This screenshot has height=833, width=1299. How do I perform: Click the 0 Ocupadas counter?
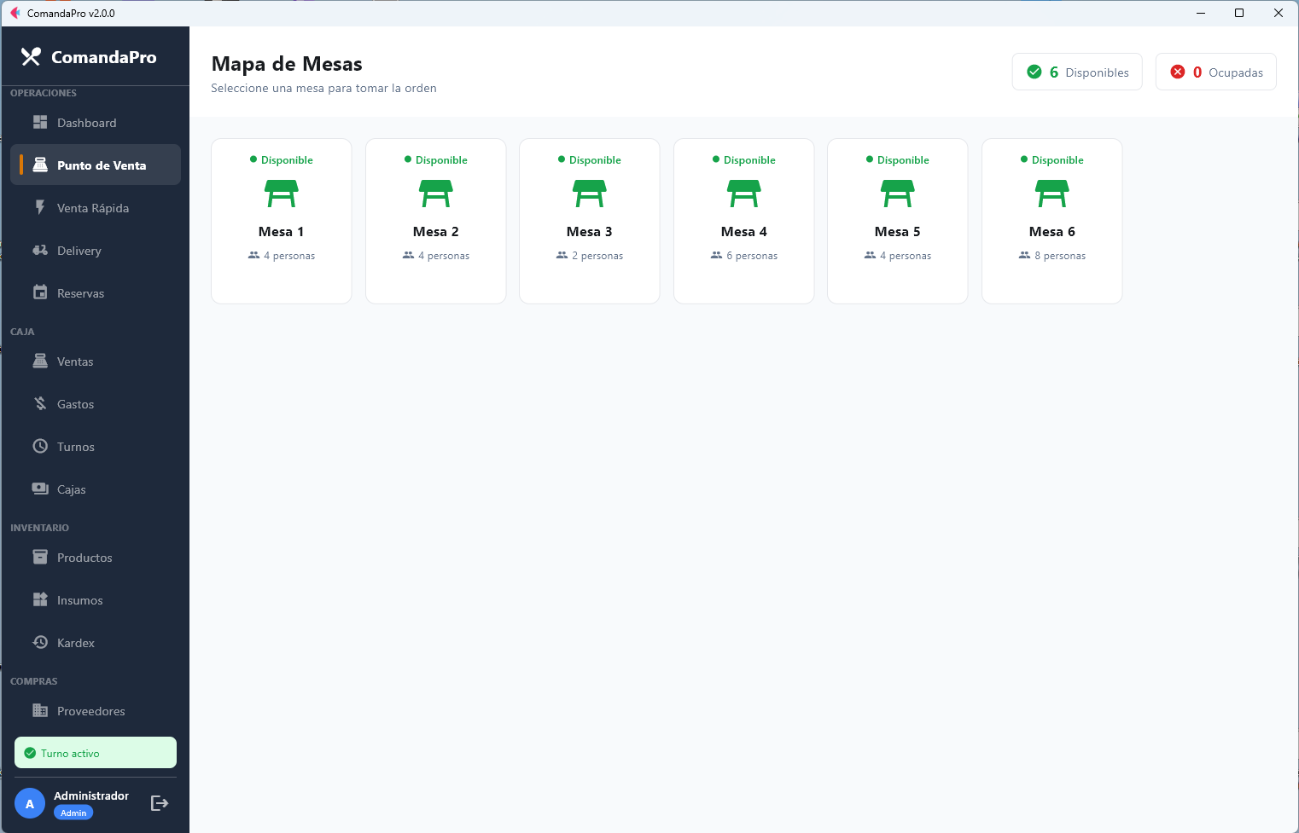(1216, 72)
